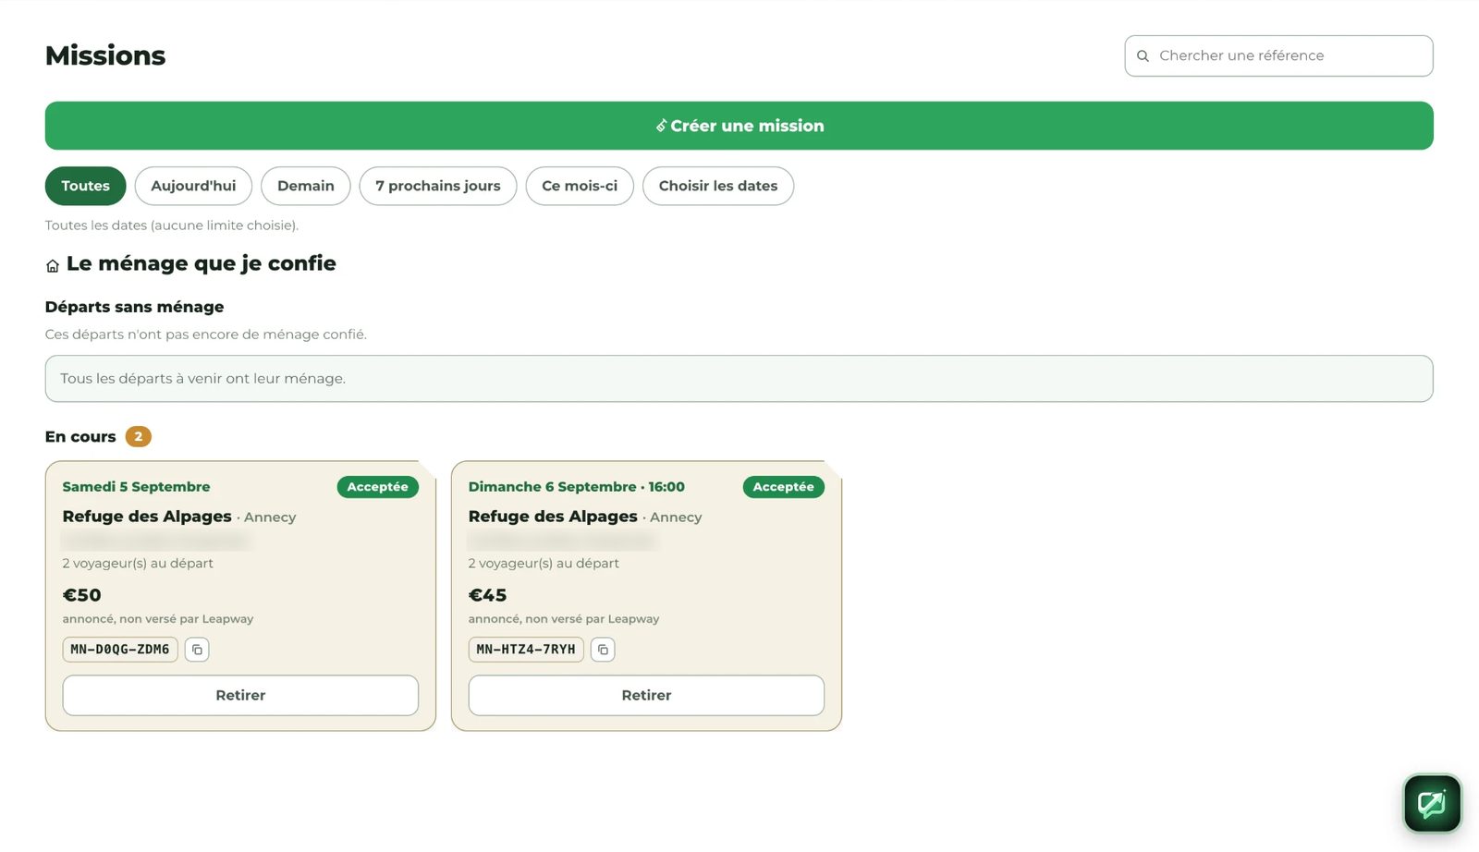This screenshot has width=1479, height=852.
Task: Open the chat widget icon in the bottom corner
Action: pyautogui.click(x=1432, y=804)
